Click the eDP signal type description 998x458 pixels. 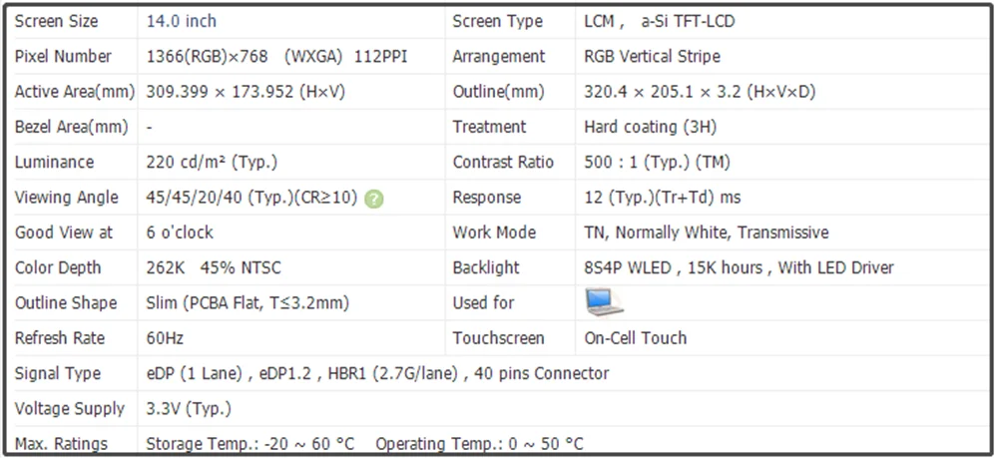[377, 373]
